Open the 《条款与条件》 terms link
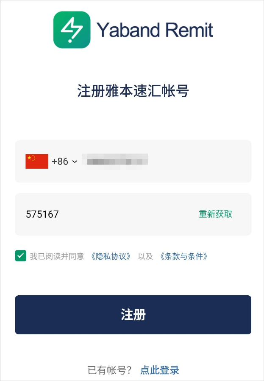264x381 pixels. point(183,256)
